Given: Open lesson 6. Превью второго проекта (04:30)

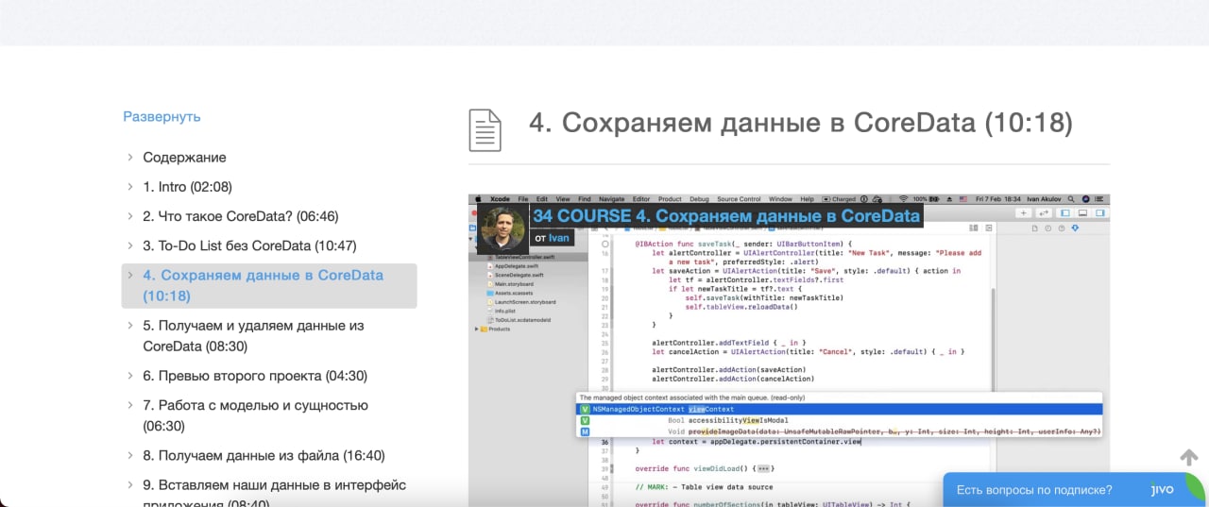Looking at the screenshot, I should (x=254, y=376).
